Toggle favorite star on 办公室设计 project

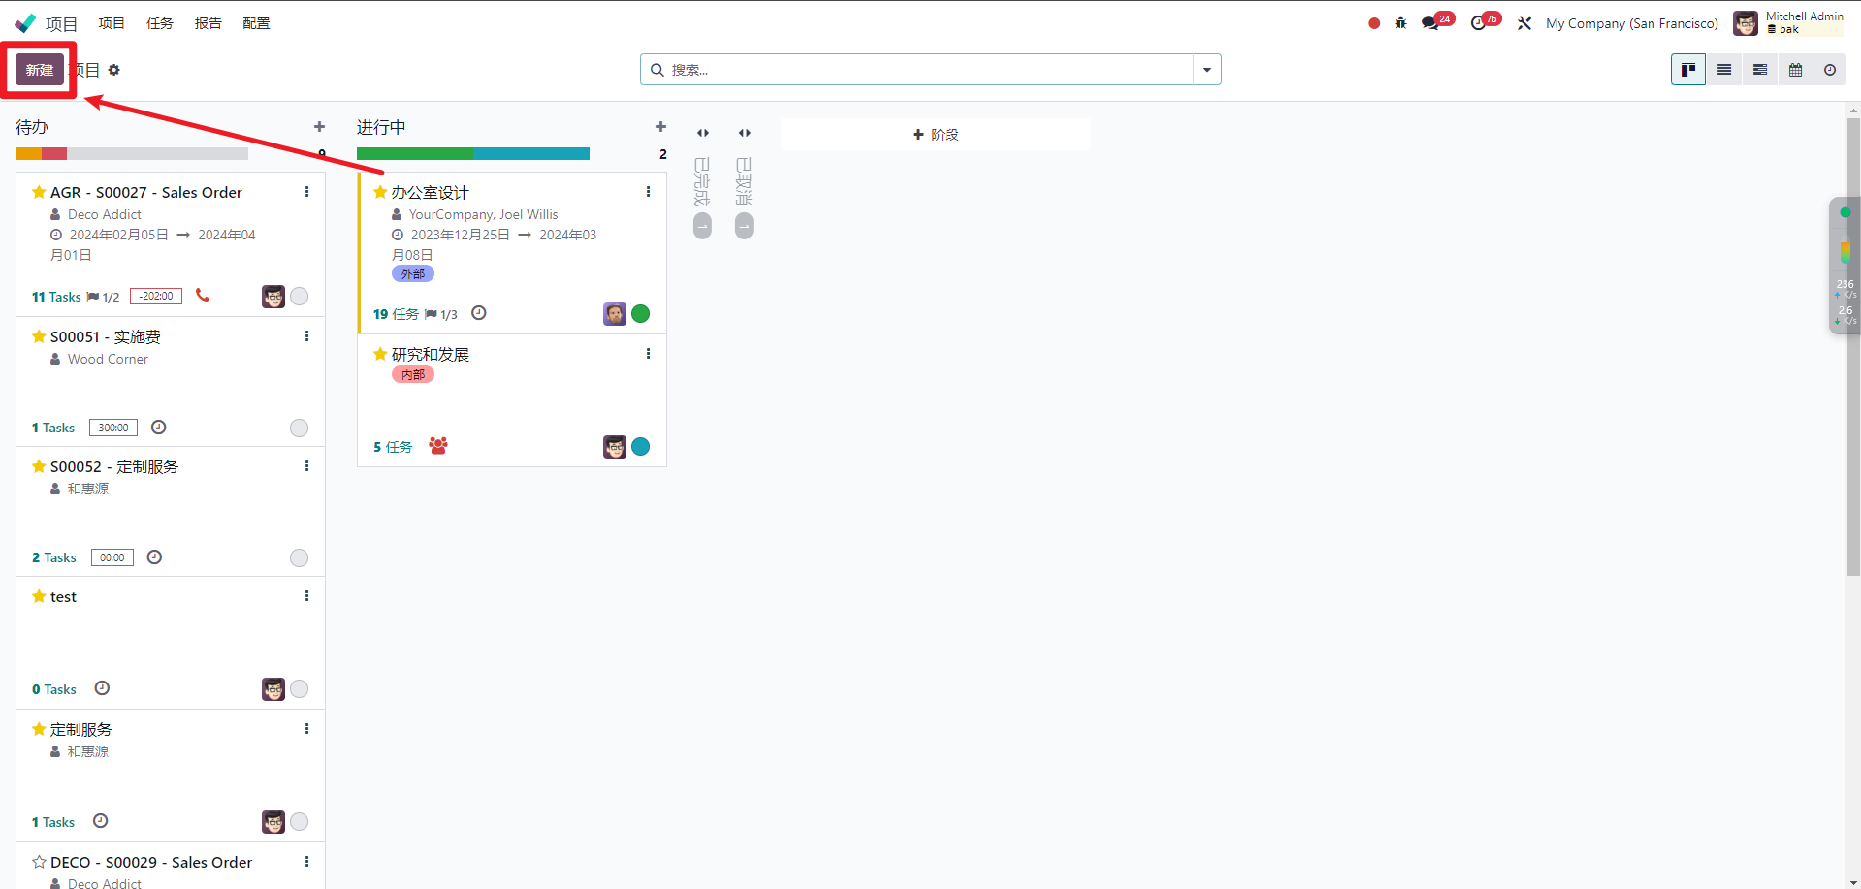pos(380,192)
